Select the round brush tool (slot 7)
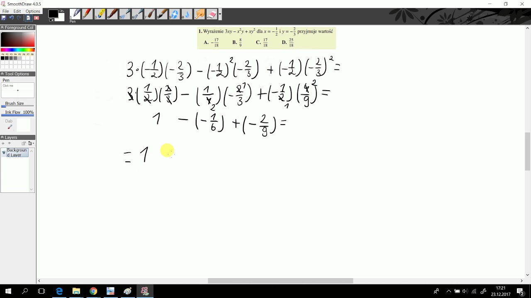The image size is (531, 298). (150, 14)
